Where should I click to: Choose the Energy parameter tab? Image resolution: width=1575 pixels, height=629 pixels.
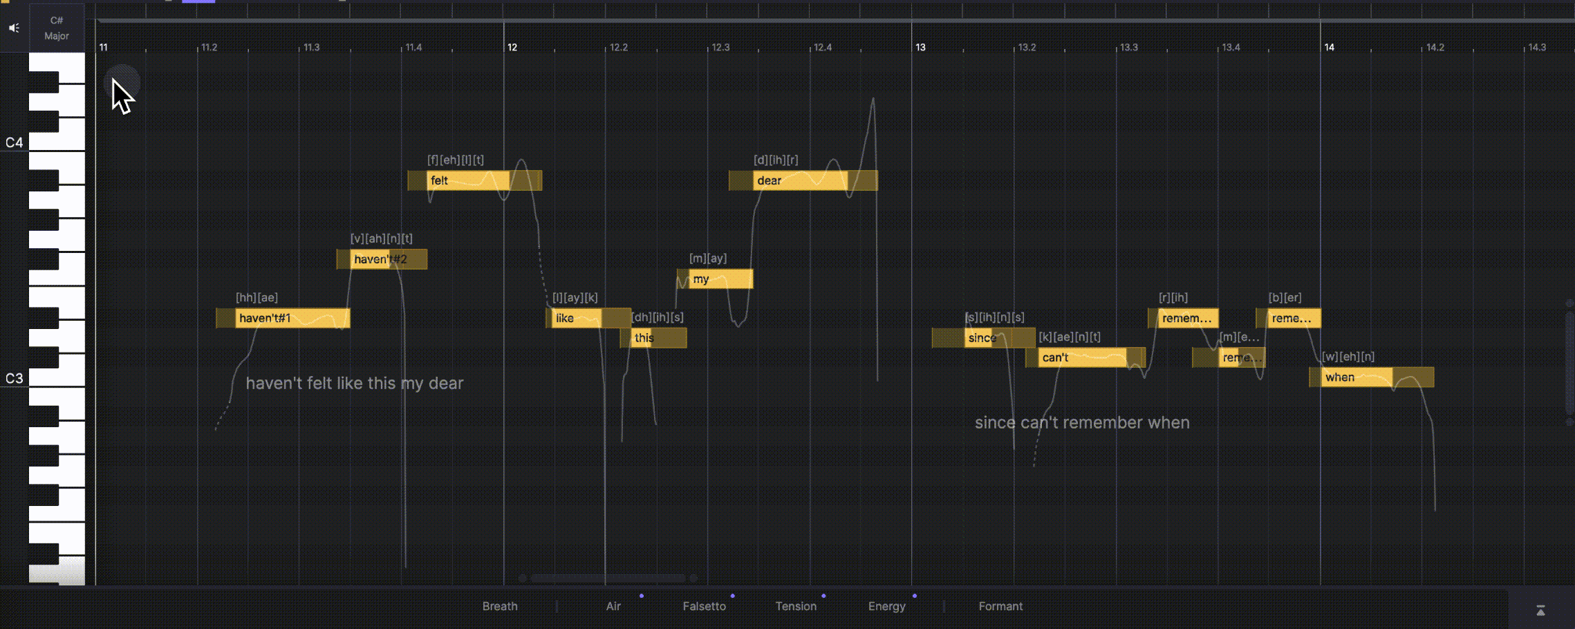pos(886,606)
